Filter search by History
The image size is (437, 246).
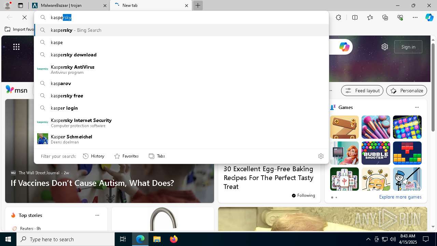coord(94,156)
